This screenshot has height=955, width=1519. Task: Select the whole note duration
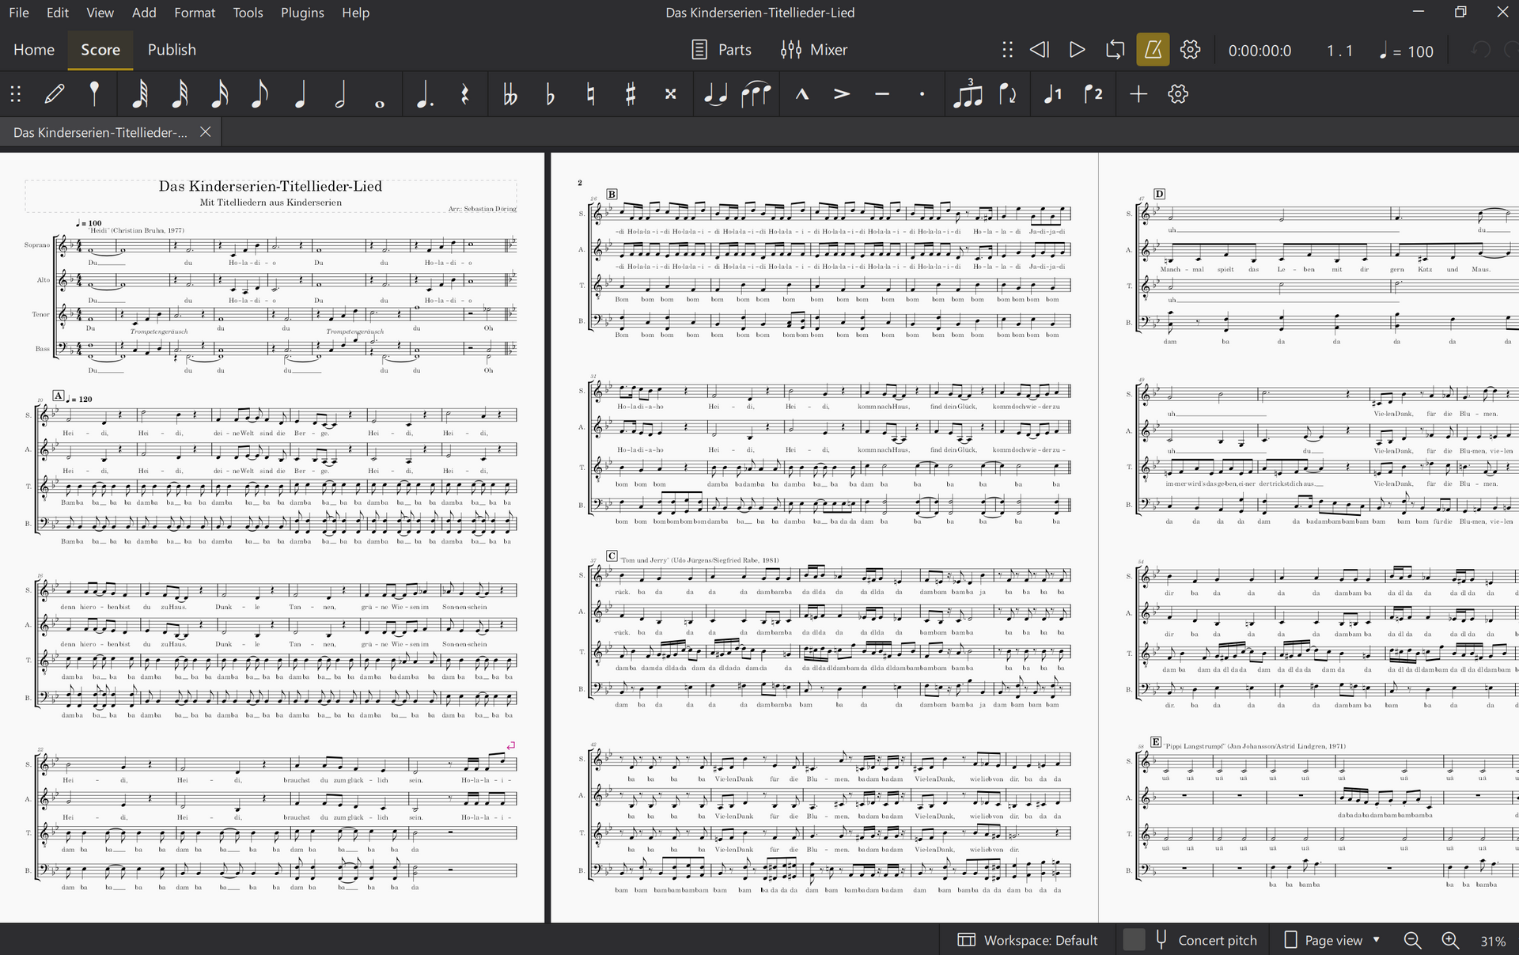pyautogui.click(x=380, y=94)
